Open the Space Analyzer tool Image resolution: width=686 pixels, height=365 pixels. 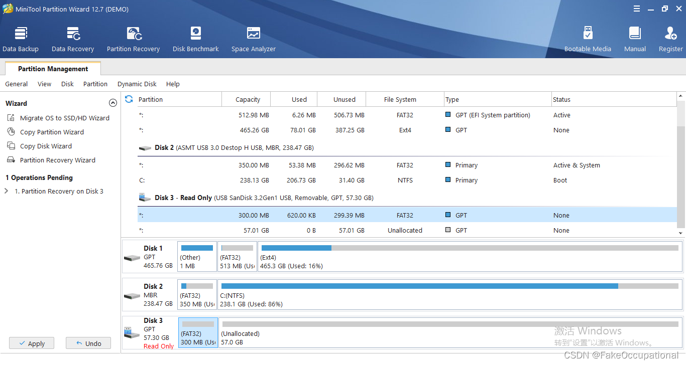point(254,40)
